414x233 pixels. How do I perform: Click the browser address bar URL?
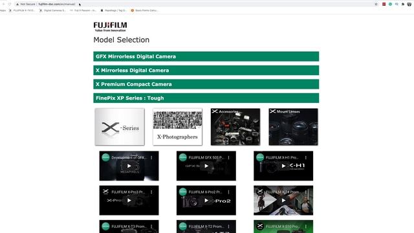[57, 5]
